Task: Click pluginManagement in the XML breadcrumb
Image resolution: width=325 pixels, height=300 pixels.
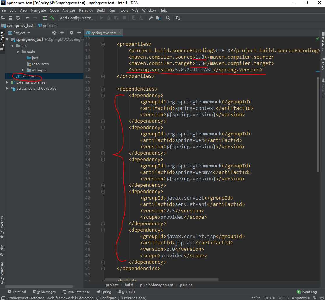Action: (x=156, y=285)
